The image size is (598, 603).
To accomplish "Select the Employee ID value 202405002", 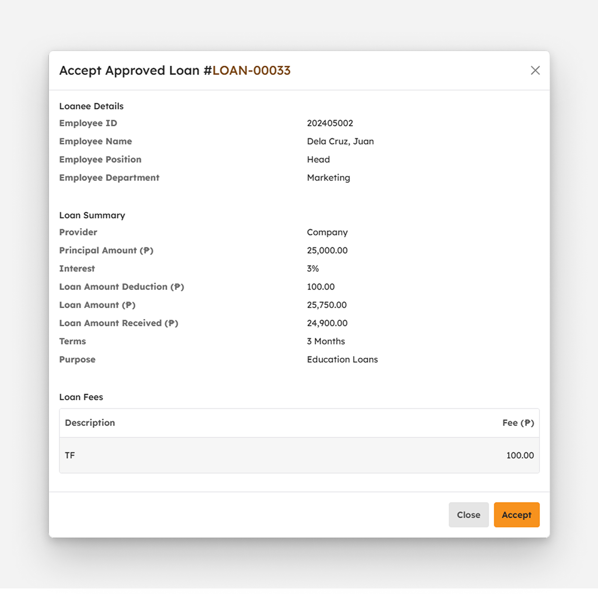I will click(x=330, y=123).
